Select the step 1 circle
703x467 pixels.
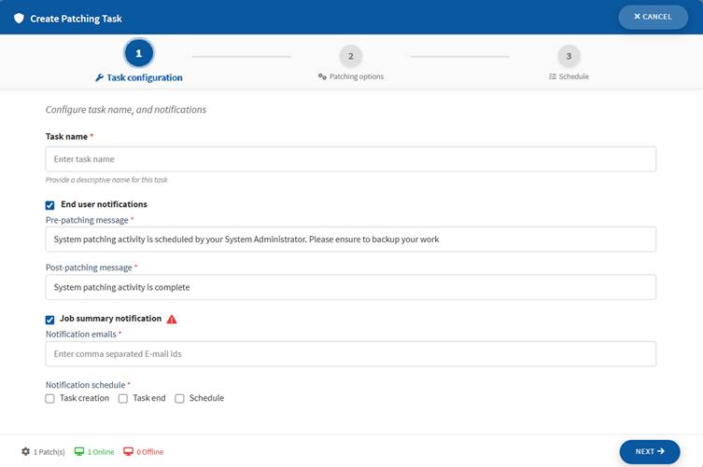pyautogui.click(x=138, y=53)
